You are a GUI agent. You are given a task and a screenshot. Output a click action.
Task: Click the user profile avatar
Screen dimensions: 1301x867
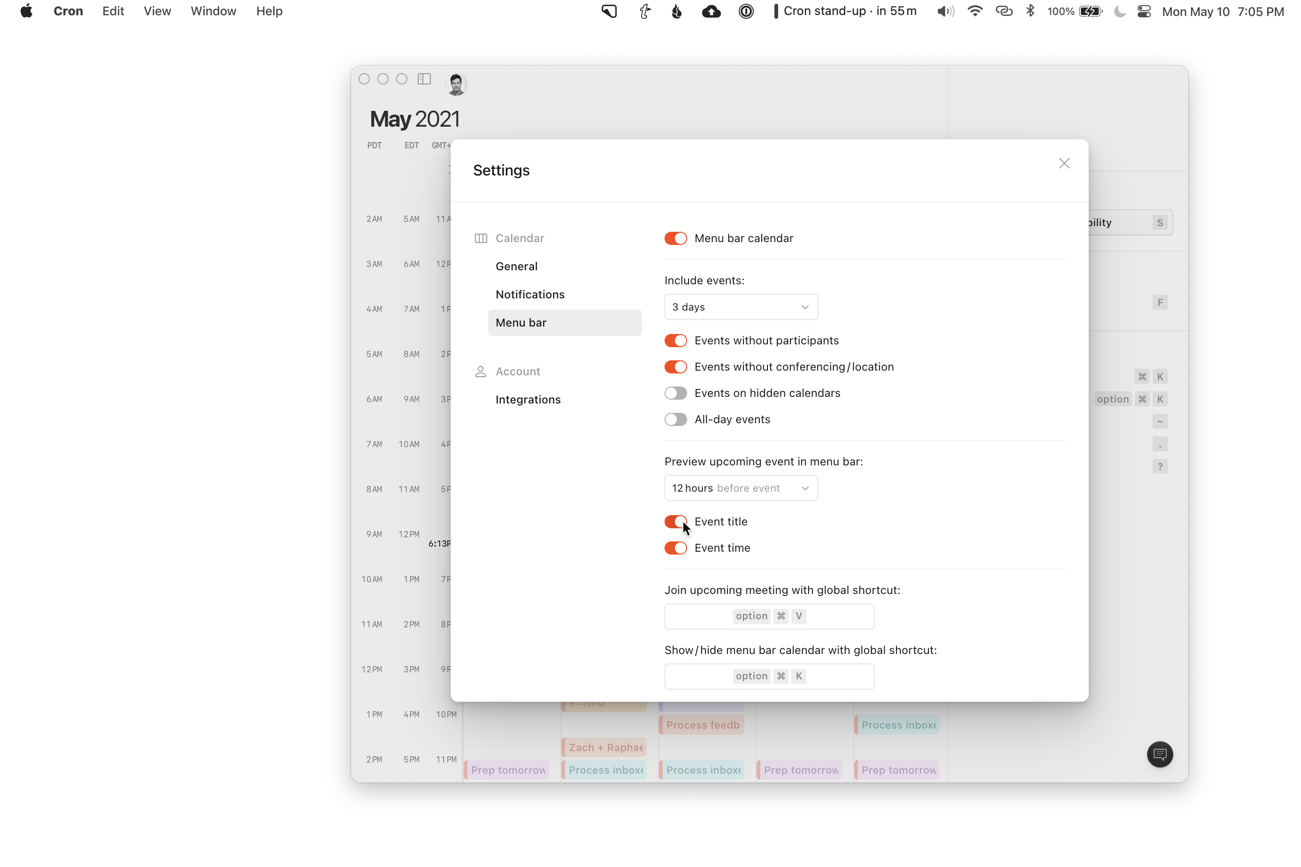[x=456, y=84]
